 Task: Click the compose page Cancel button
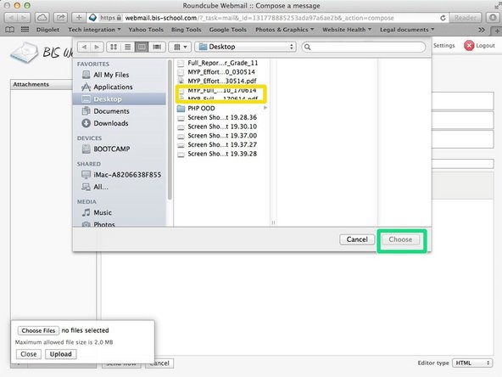click(159, 363)
